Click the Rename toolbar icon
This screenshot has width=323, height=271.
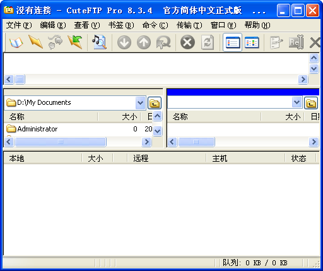coord(296,42)
